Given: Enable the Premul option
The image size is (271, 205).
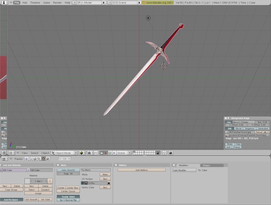Looking at the screenshot, I should 236,147.
